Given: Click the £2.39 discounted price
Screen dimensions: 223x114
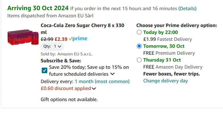Looking at the screenshot, I should (61, 39).
